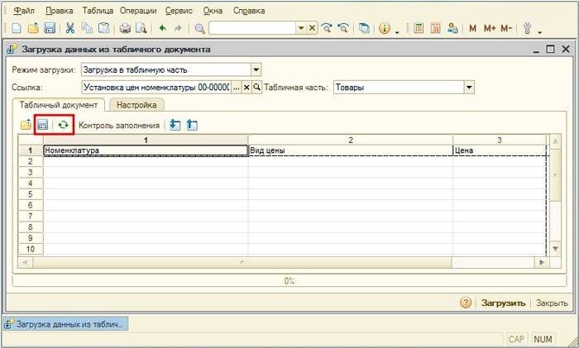Screen dimensions: 579x348
Task: Open the Справка menu
Action: click(249, 11)
